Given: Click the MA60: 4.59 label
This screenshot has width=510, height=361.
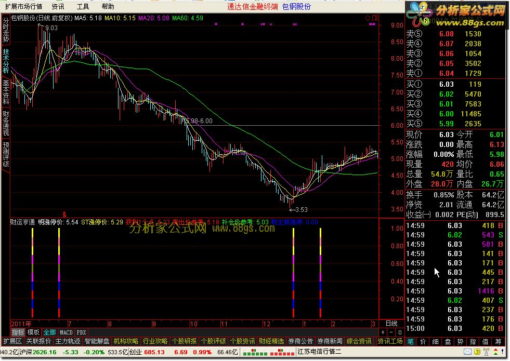Looking at the screenshot, I should pos(188,18).
